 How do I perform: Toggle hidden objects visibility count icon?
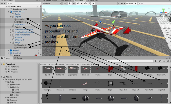85,3
